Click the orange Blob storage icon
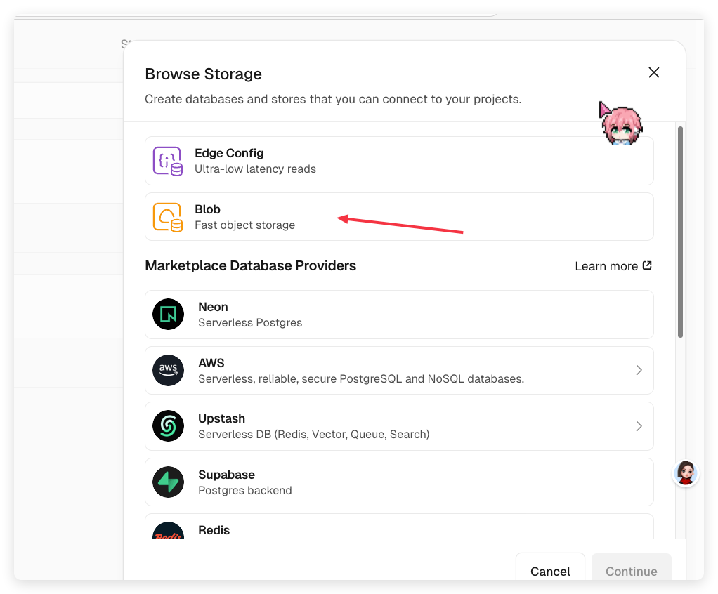 tap(168, 217)
